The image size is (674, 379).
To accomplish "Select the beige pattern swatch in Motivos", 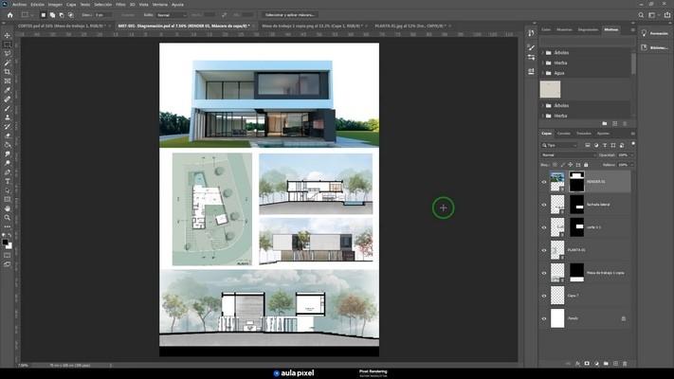I will [x=550, y=89].
